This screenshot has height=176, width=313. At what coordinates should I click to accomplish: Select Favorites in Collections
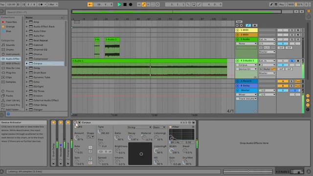(x=11, y=22)
